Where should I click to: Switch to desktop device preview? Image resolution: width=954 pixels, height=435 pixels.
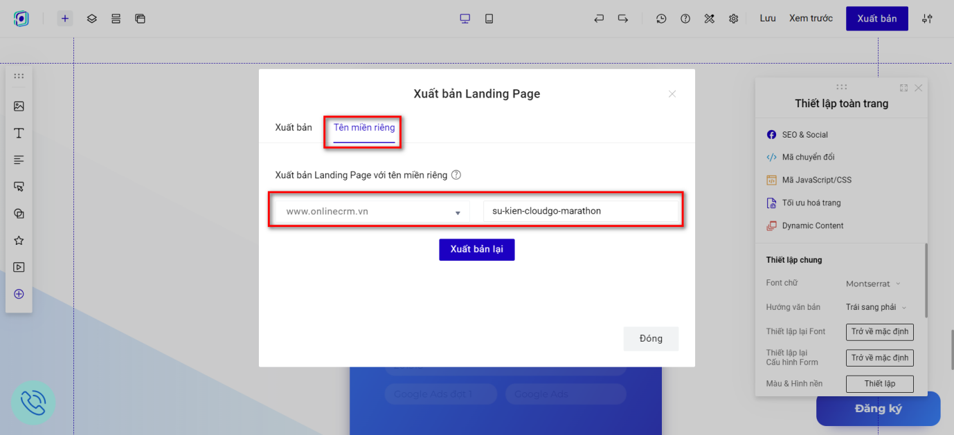(465, 19)
